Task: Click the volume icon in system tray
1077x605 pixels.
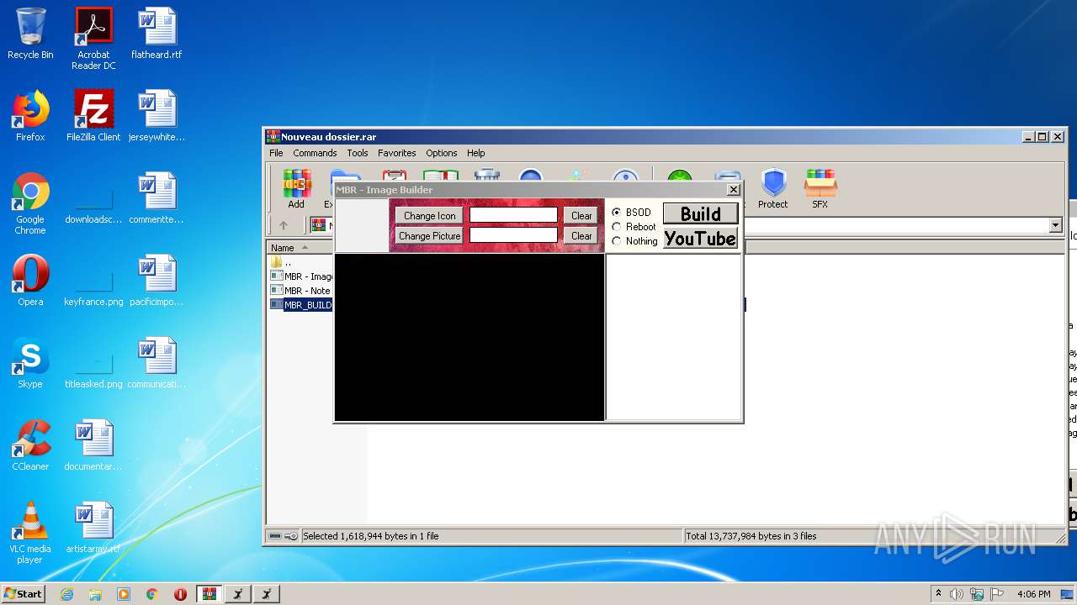Action: (957, 594)
